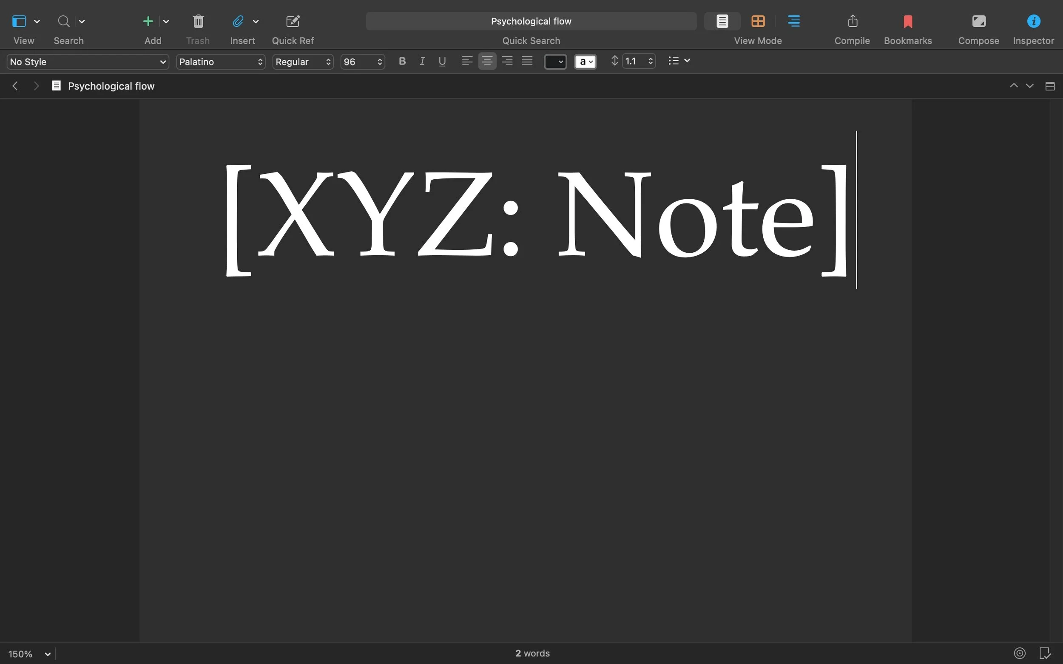Open the 150% zoom level dropdown

[x=28, y=653]
